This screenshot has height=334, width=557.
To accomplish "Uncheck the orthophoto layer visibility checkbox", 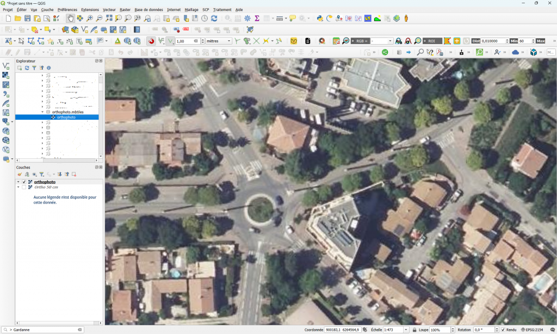I will click(24, 182).
